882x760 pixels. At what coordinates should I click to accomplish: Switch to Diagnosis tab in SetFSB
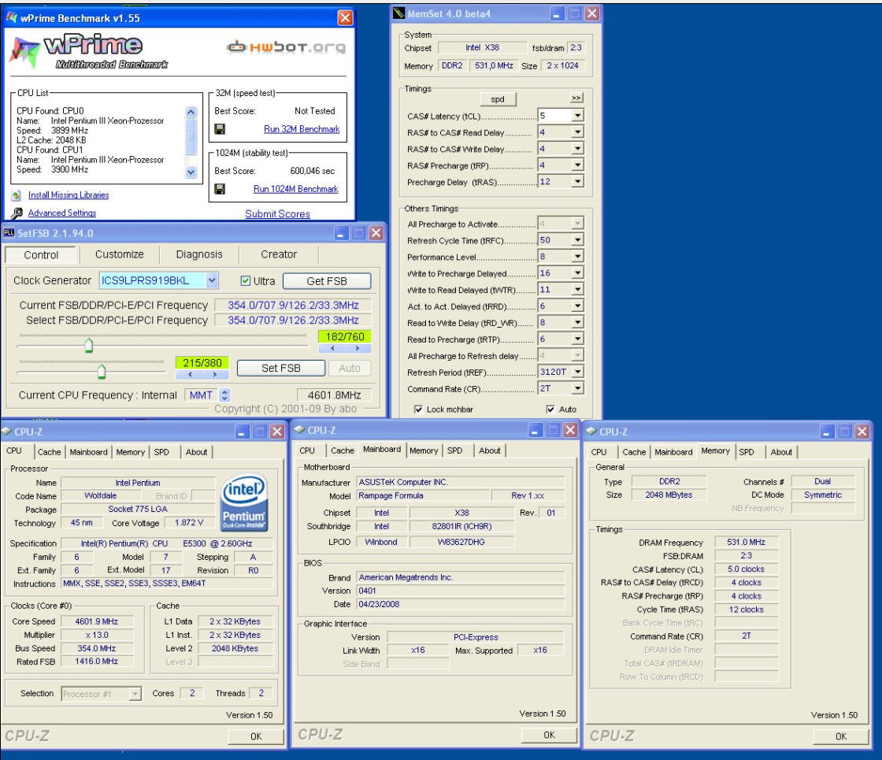pos(199,254)
